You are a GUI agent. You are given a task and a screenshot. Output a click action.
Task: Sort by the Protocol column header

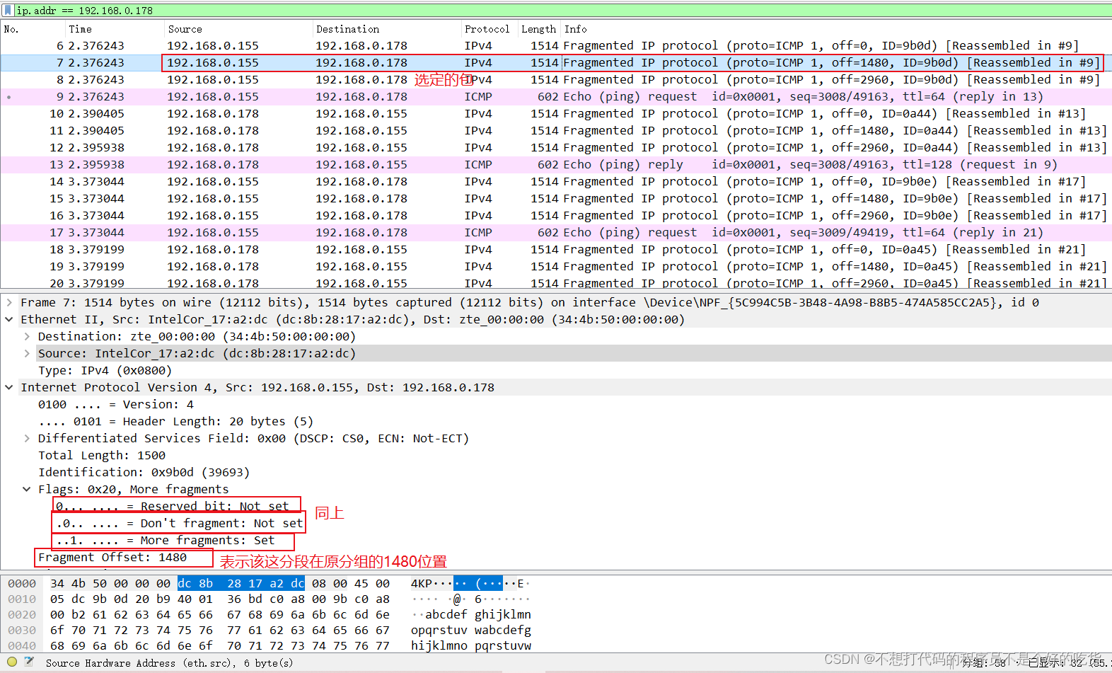click(x=489, y=29)
